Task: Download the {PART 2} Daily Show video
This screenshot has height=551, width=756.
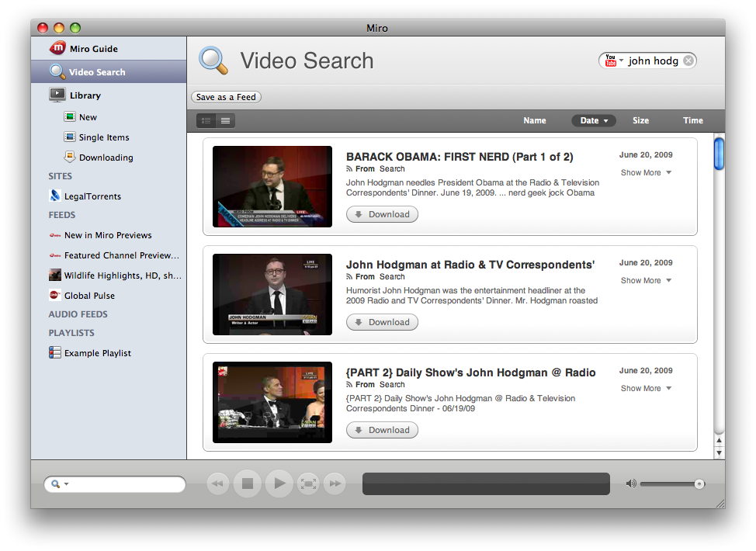Action: [383, 431]
